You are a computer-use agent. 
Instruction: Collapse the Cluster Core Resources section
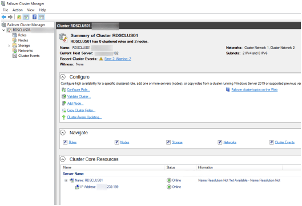(x=63, y=159)
